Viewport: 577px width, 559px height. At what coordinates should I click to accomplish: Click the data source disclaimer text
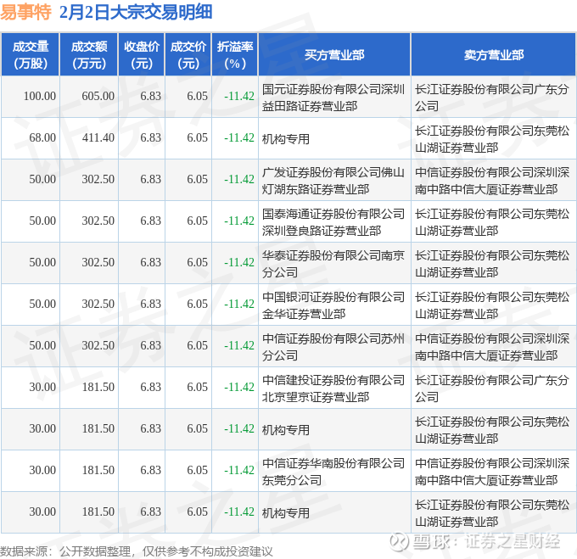tap(136, 551)
